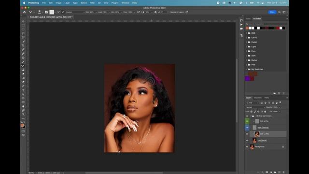Click the Background layer thumbnail
The image size is (309, 174).
coord(252,146)
